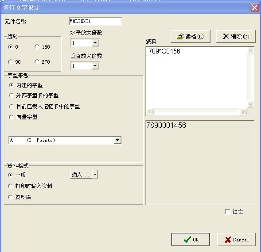Close the 多行文字设定 dialog window
The height and width of the screenshot is (252, 261).
click(254, 8)
